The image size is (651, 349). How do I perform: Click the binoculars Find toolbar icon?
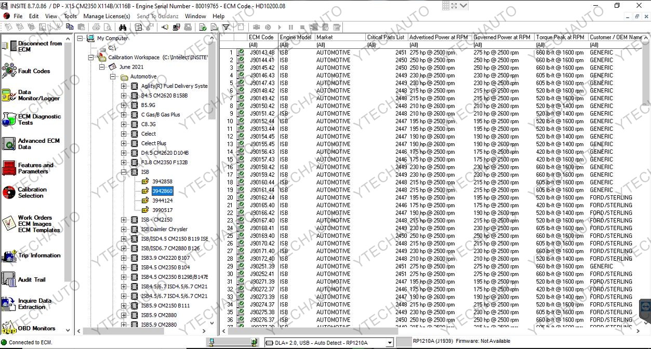[124, 27]
